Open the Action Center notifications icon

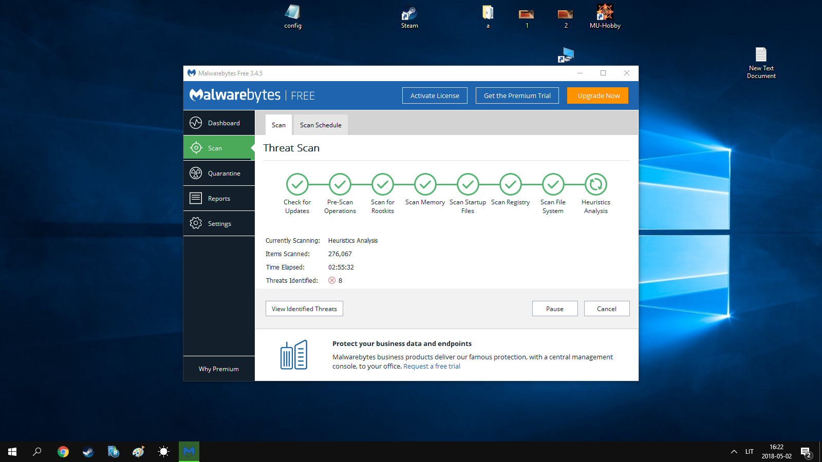806,452
